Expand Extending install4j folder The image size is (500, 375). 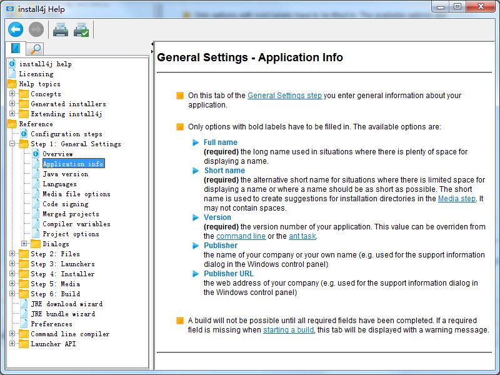pyautogui.click(x=12, y=114)
